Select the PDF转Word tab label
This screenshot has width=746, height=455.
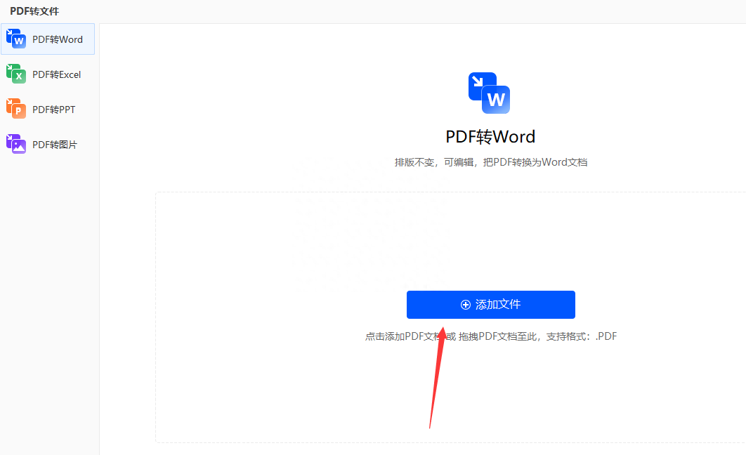(x=58, y=39)
